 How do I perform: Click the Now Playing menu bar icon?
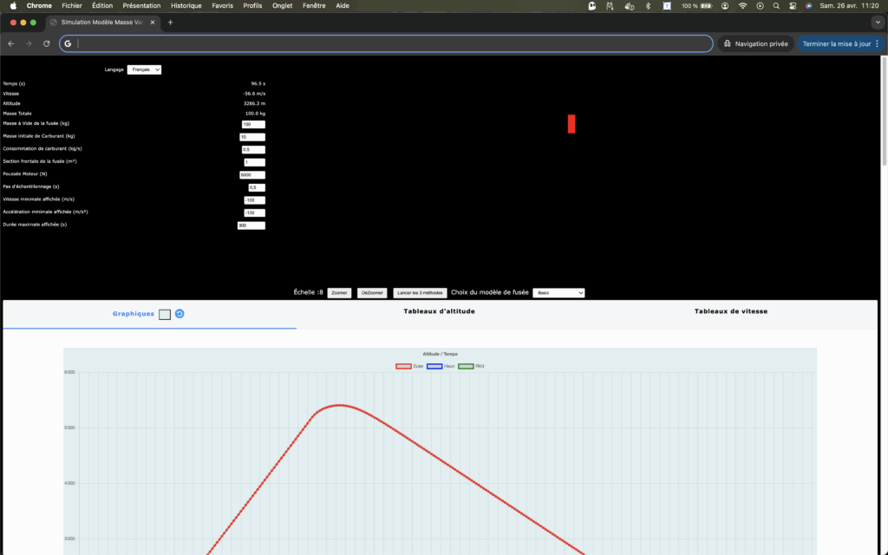tap(760, 6)
